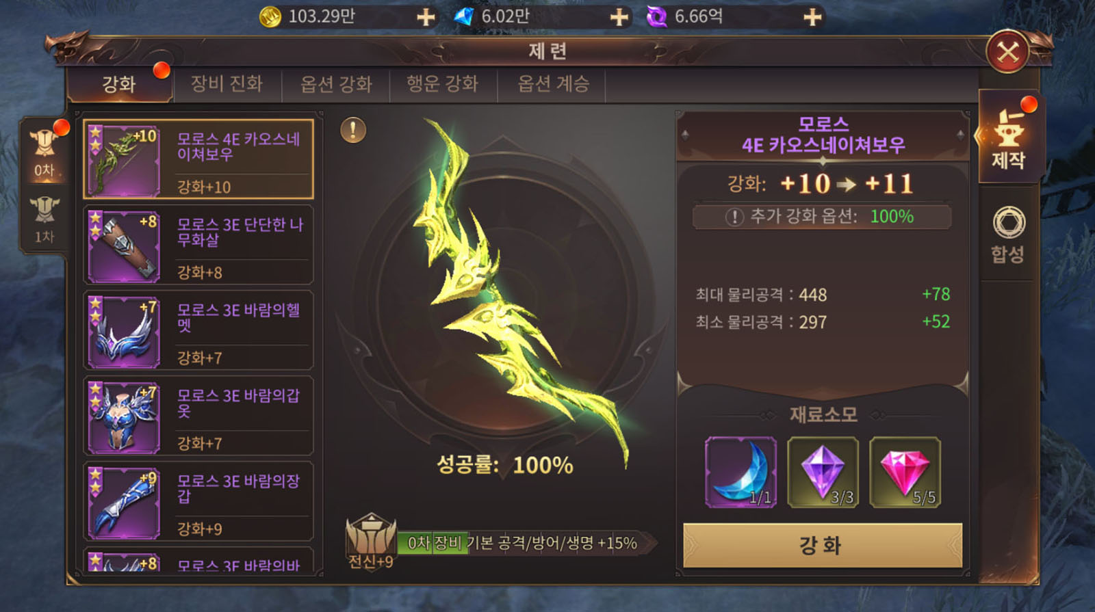Switch to 0차 equipment set
This screenshot has width=1095, height=612.
44,150
